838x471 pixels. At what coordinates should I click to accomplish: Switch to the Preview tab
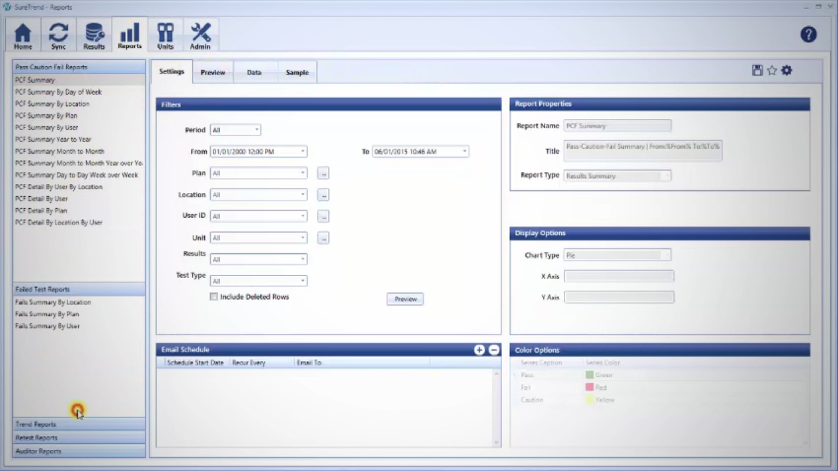click(213, 73)
